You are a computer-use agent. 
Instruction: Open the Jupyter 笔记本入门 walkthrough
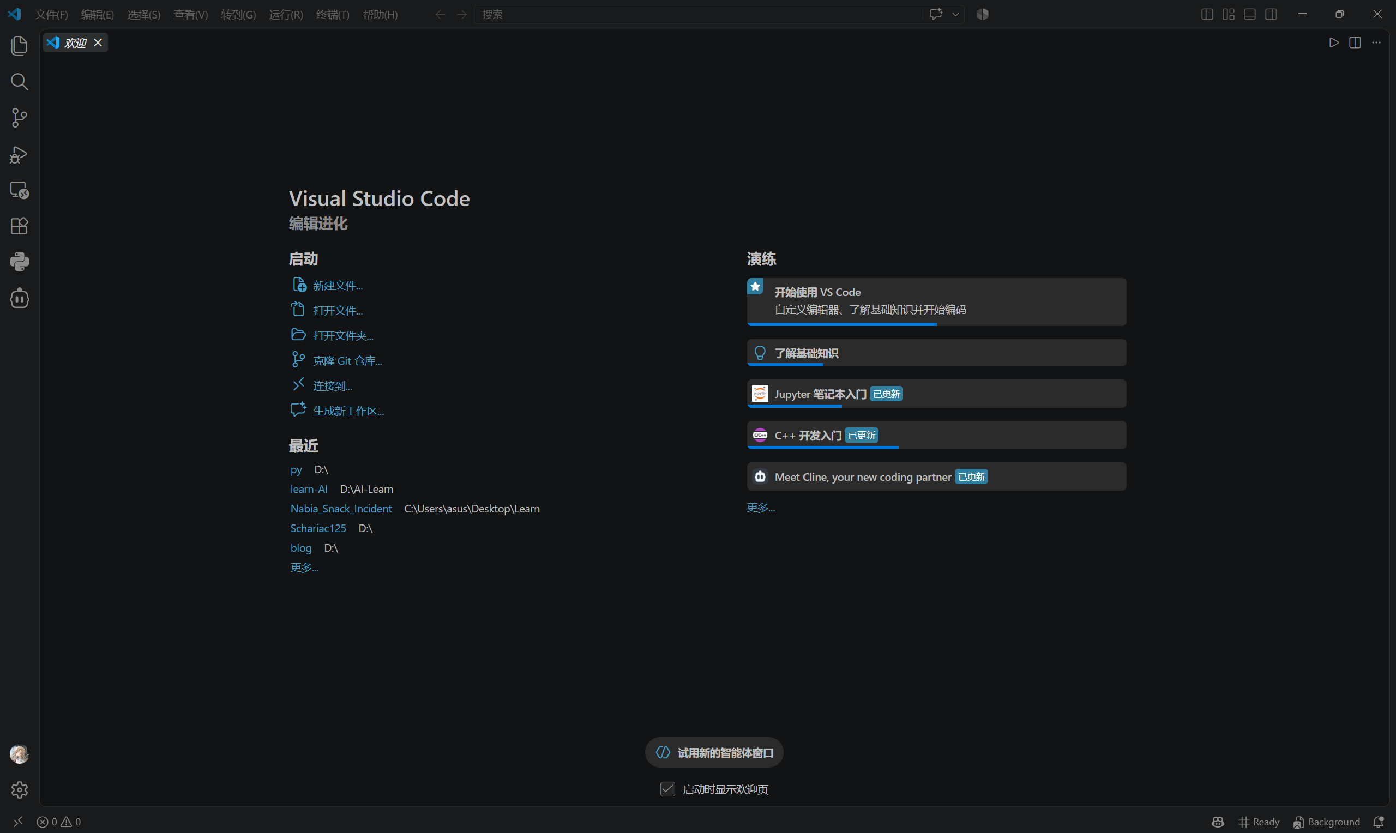click(x=936, y=394)
